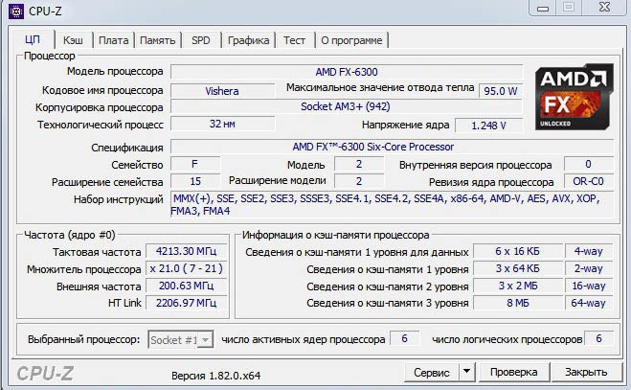The height and width of the screenshot is (390, 631).
Task: Click the maximize window button
Action: pos(568,8)
